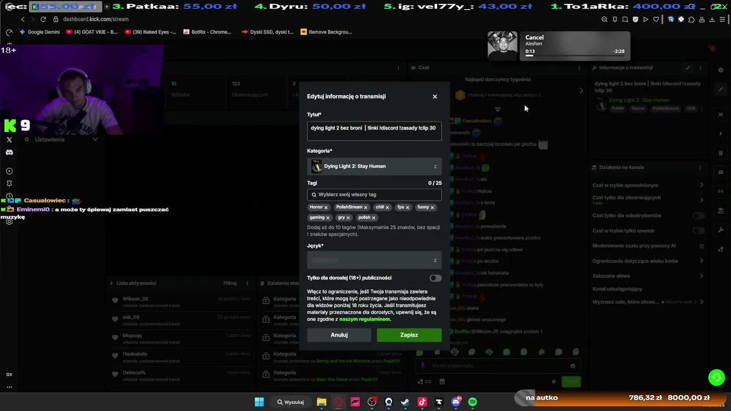The width and height of the screenshot is (731, 411).
Task: Remove the fps tag
Action: [407, 208]
